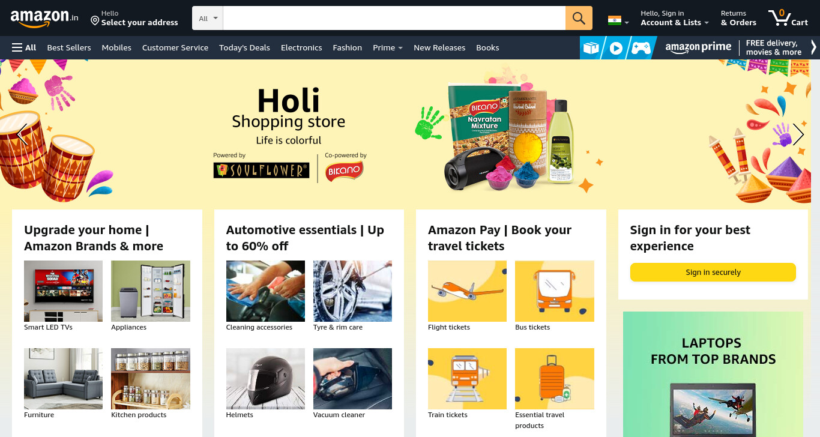Open Returns & Orders link
The height and width of the screenshot is (437, 820).
pyautogui.click(x=738, y=18)
